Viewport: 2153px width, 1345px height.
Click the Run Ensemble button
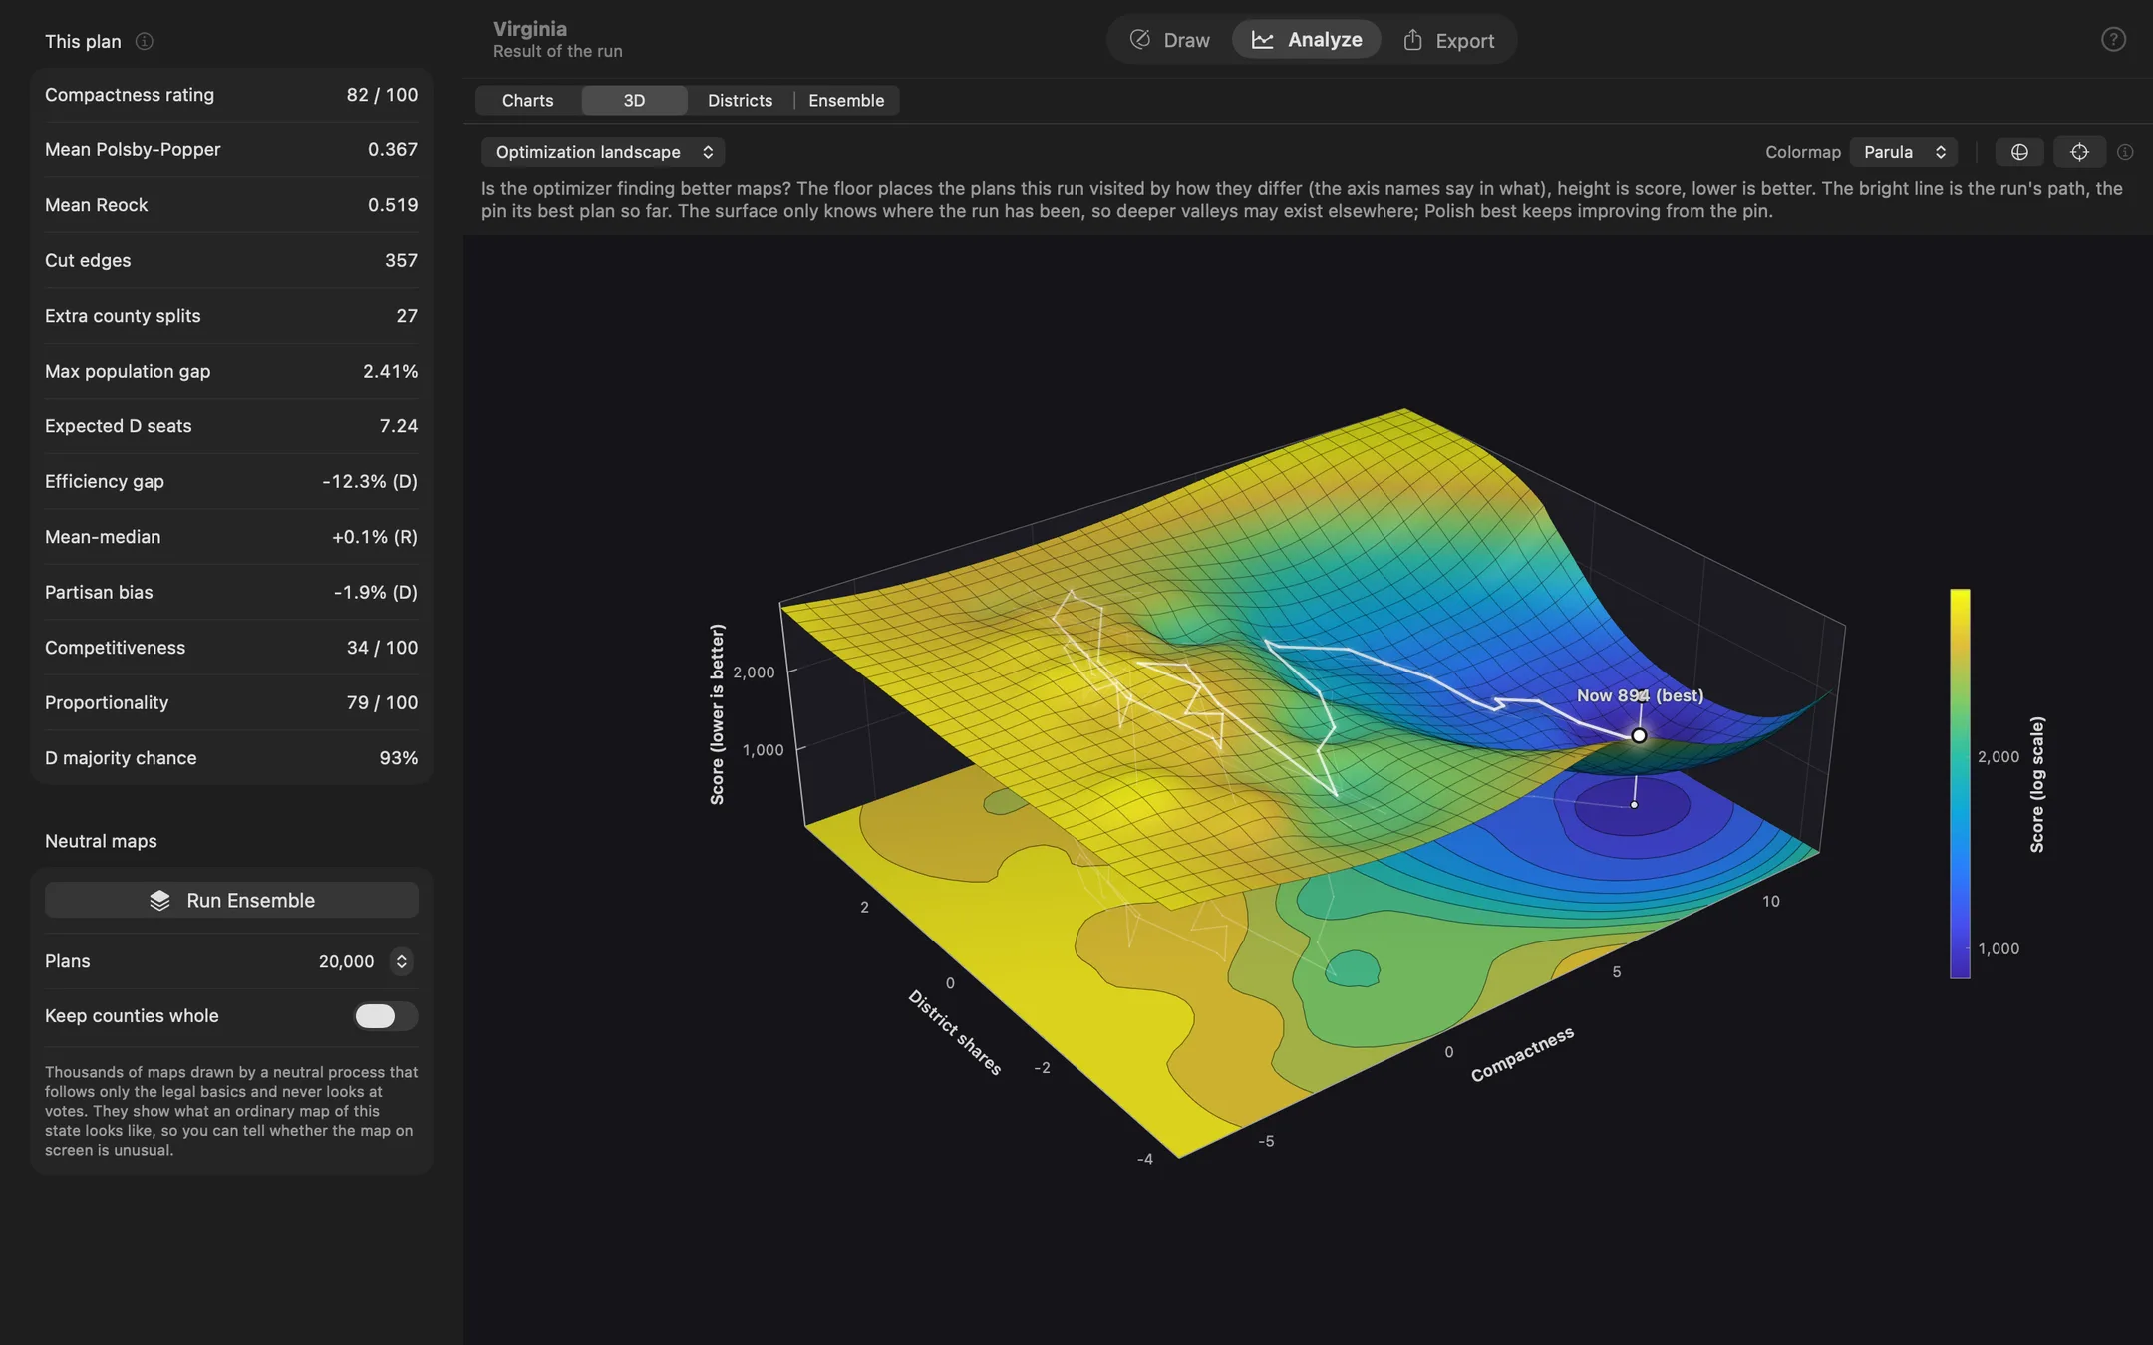click(231, 901)
